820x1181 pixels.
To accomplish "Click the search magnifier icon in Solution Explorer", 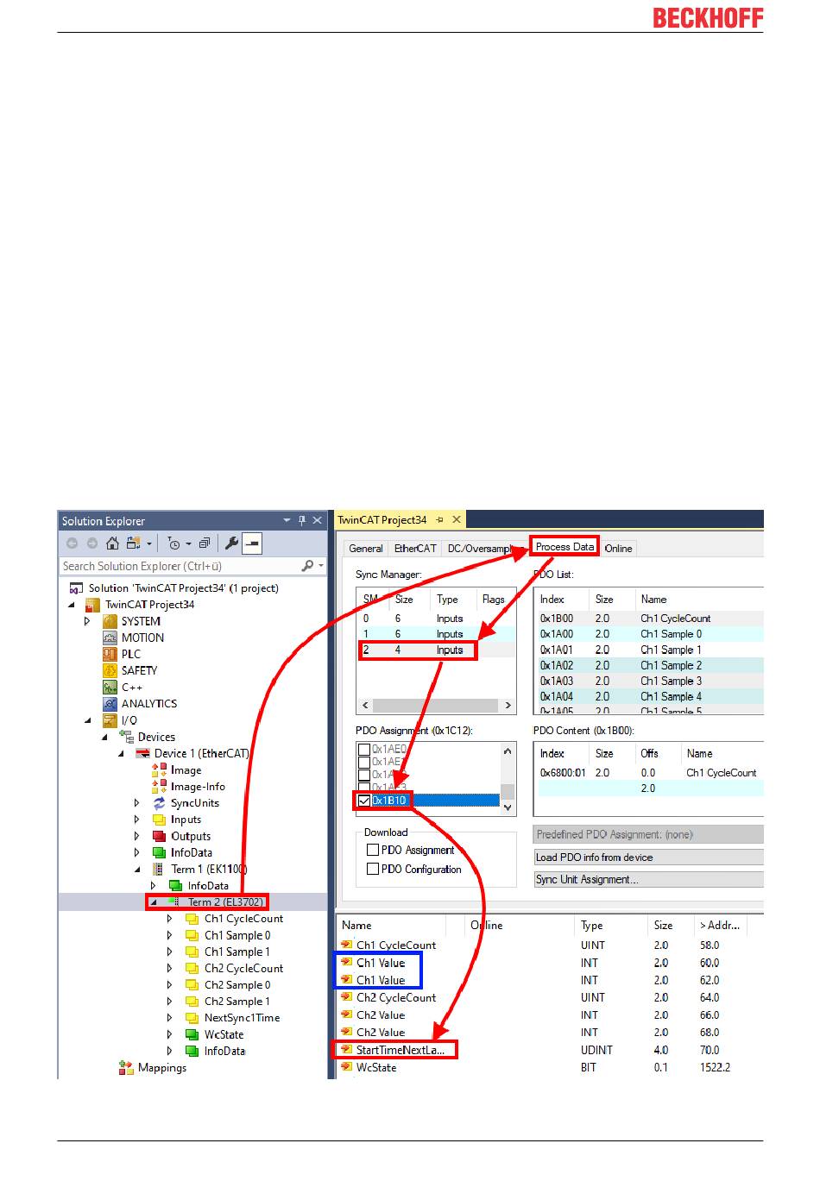I will (x=307, y=566).
